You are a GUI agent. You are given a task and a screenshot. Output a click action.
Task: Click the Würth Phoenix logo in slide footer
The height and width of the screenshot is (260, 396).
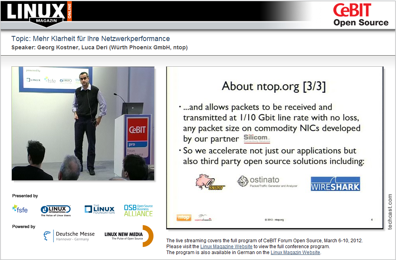coord(203,218)
